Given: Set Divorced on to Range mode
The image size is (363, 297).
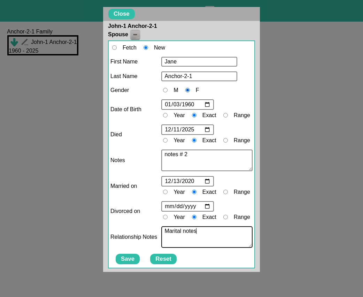Looking at the screenshot, I should 225,217.
